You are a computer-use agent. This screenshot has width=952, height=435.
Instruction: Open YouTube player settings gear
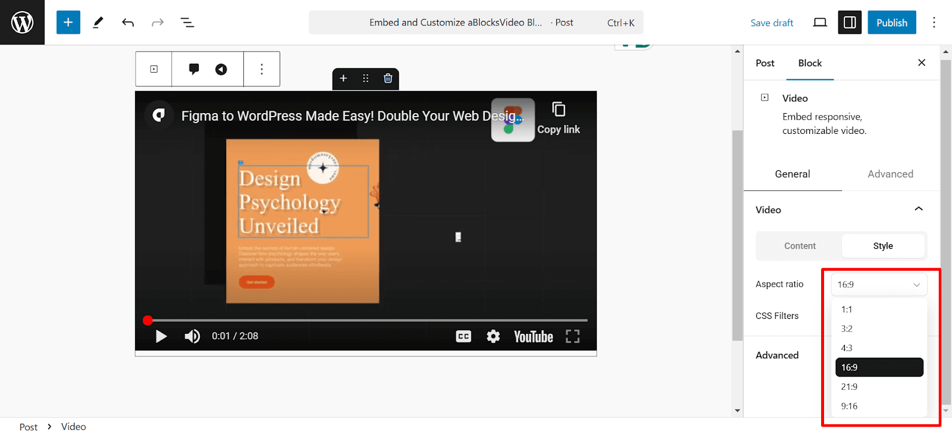click(493, 336)
